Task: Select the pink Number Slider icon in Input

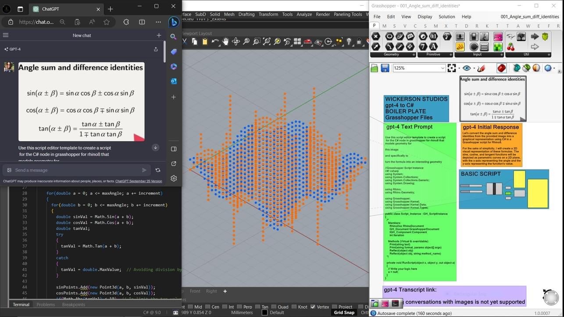Action: click(x=498, y=36)
